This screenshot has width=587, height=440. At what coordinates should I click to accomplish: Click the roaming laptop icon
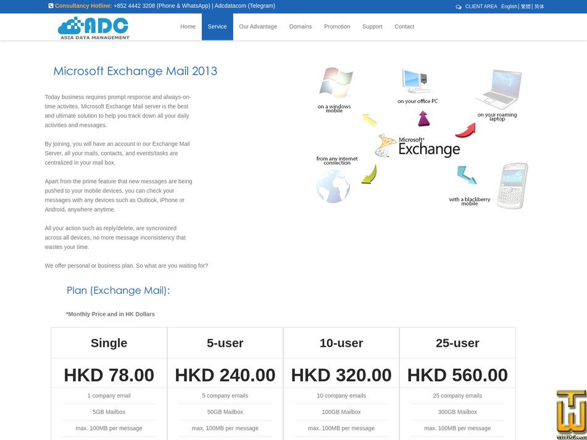click(x=498, y=89)
